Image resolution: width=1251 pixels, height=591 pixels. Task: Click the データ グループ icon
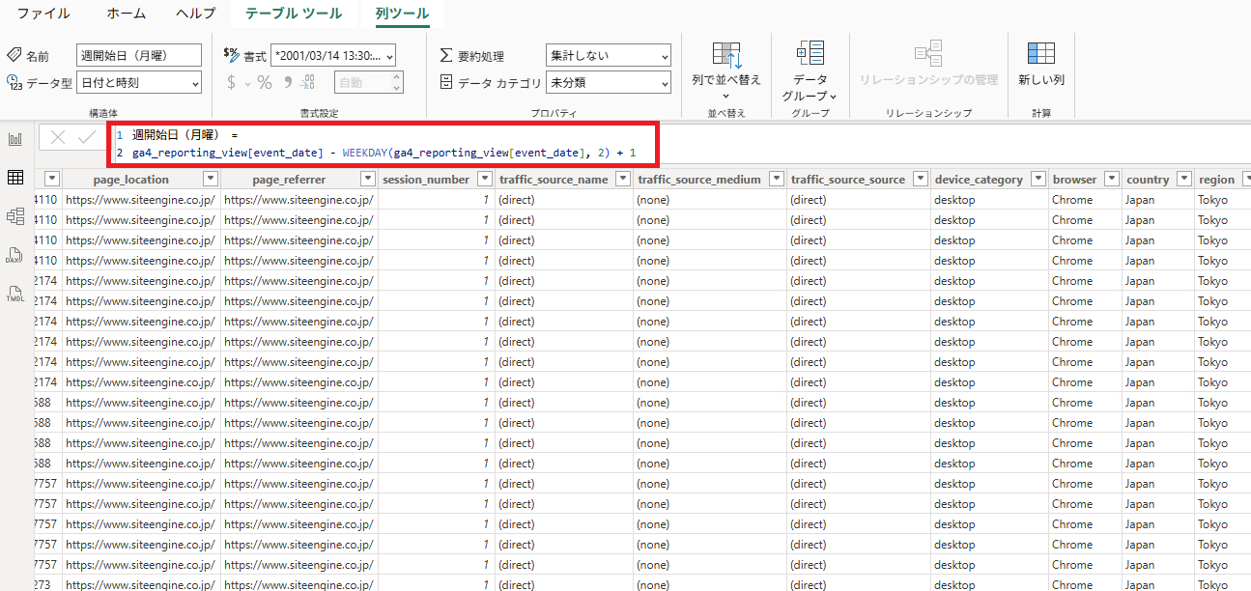point(810,53)
